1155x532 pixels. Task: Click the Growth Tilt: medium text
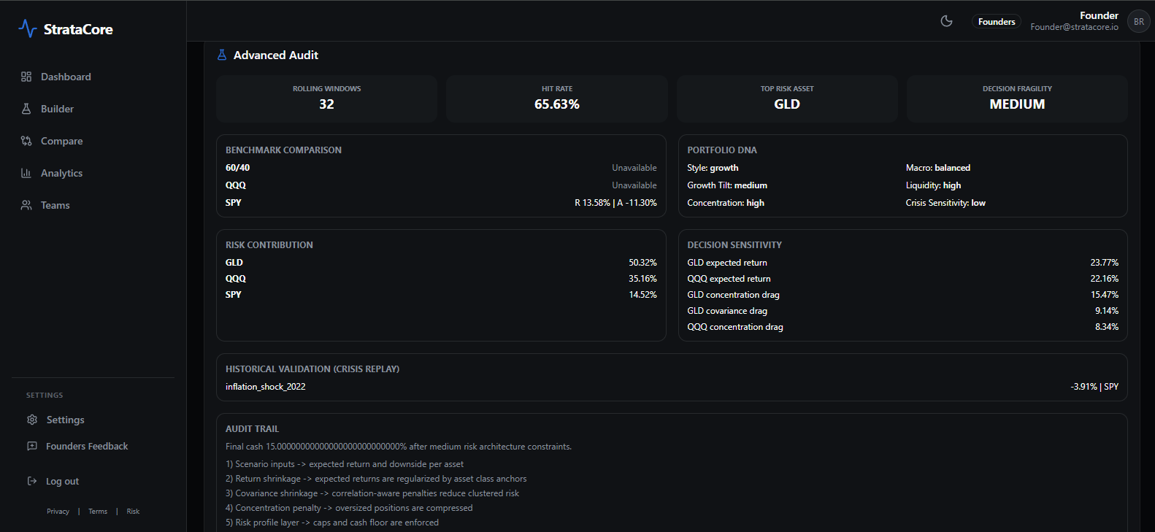tap(727, 185)
